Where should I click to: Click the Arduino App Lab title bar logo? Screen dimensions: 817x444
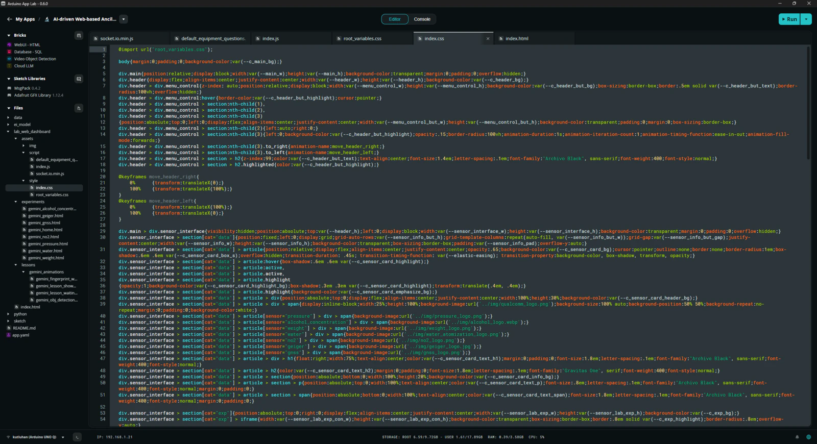pyautogui.click(x=4, y=4)
